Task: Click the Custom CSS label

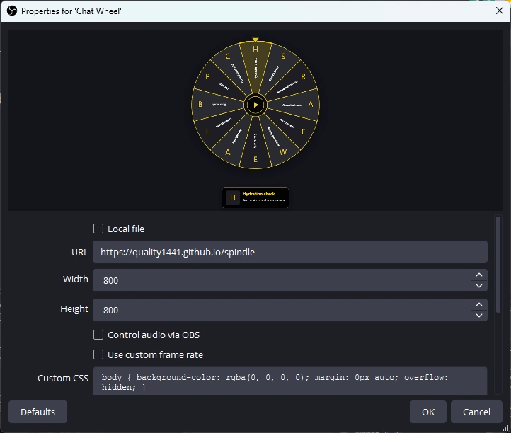Action: pyautogui.click(x=63, y=379)
